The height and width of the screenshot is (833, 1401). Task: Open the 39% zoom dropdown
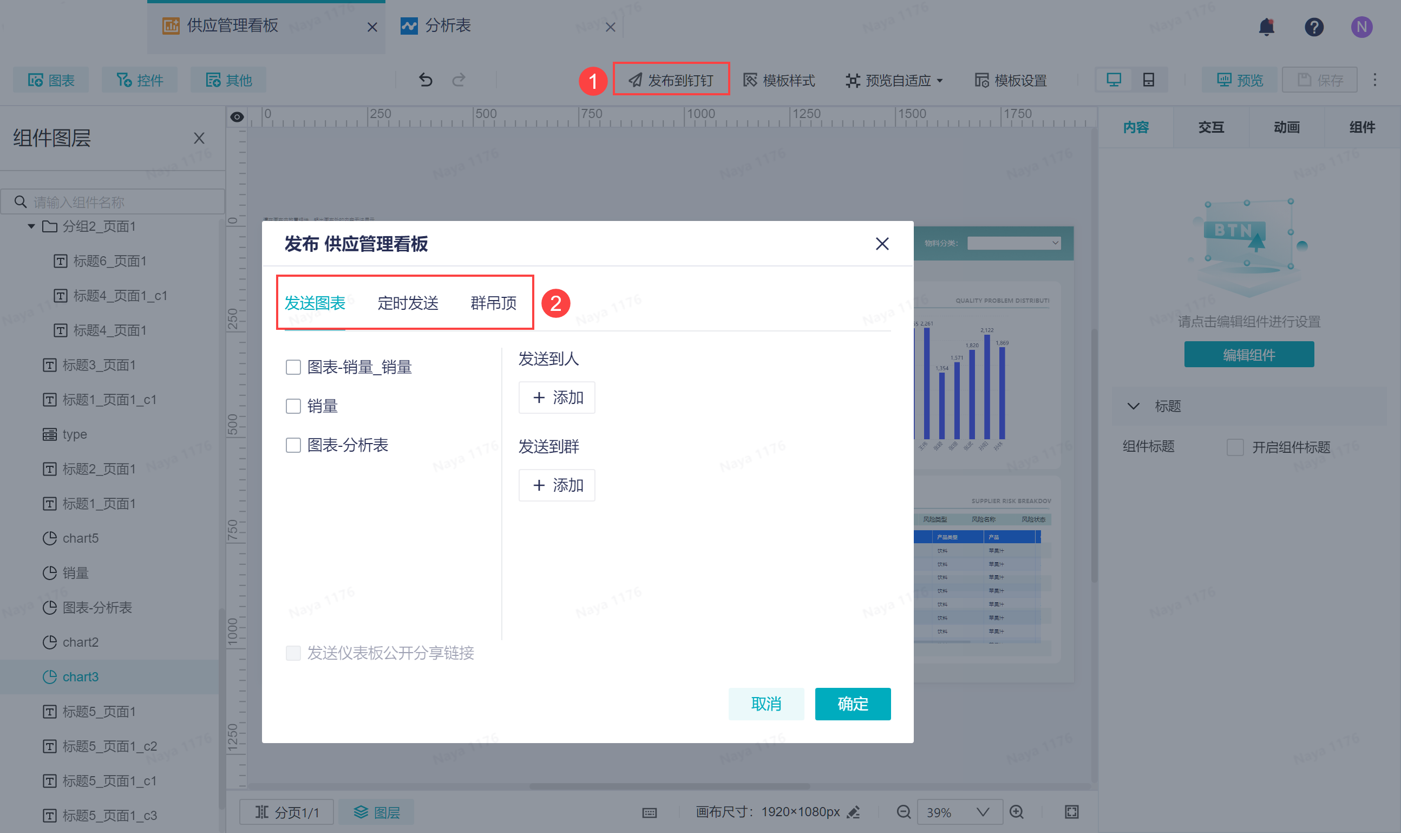click(960, 812)
